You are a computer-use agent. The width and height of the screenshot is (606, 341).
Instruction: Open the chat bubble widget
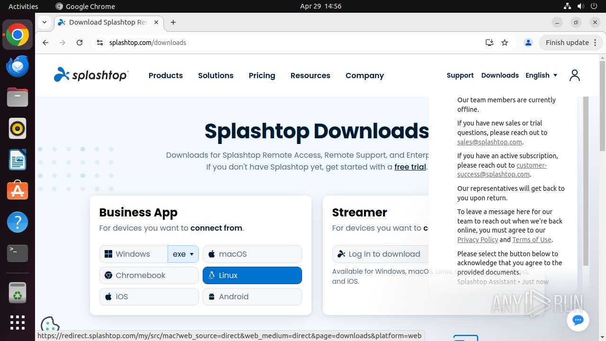coord(578,320)
